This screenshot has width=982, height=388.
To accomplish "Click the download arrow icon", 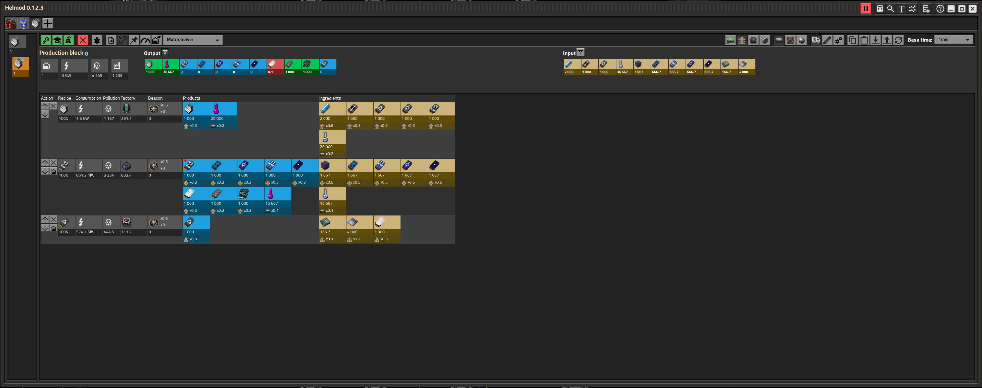I will click(x=876, y=40).
